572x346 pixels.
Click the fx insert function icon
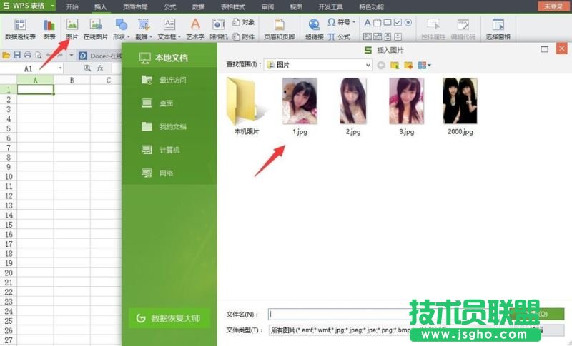pyautogui.click(x=100, y=68)
